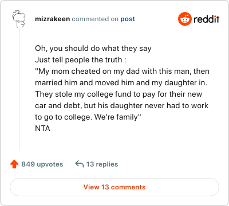Click the line beginning "car and debt"
The width and height of the screenshot is (229, 206).
click(x=121, y=106)
